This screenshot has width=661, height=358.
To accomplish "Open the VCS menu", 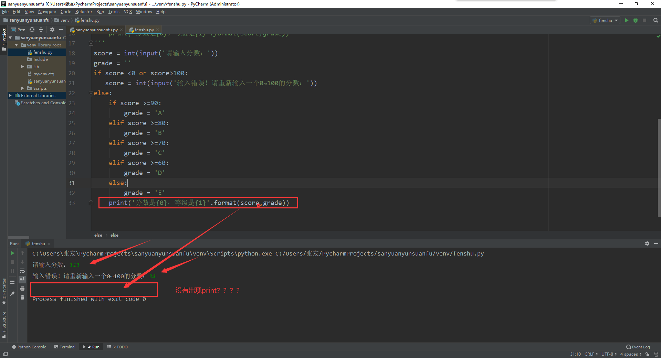I will coord(128,12).
